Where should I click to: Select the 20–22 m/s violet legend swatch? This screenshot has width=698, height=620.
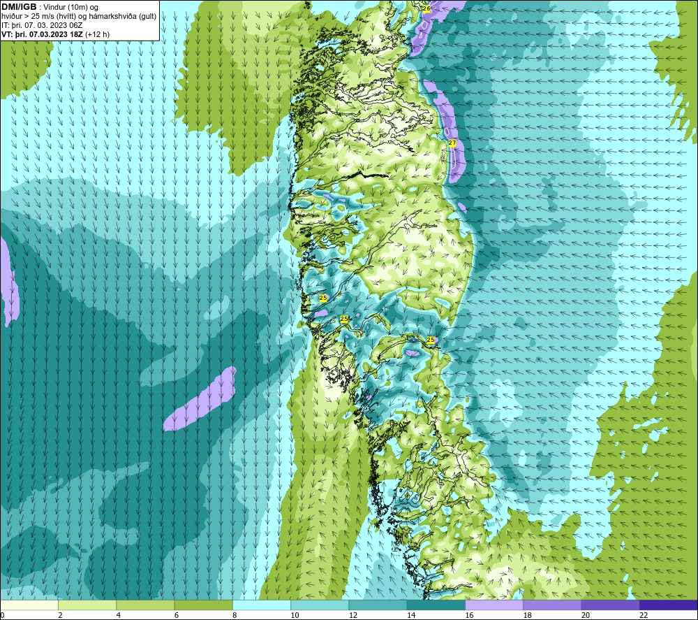pyautogui.click(x=610, y=605)
